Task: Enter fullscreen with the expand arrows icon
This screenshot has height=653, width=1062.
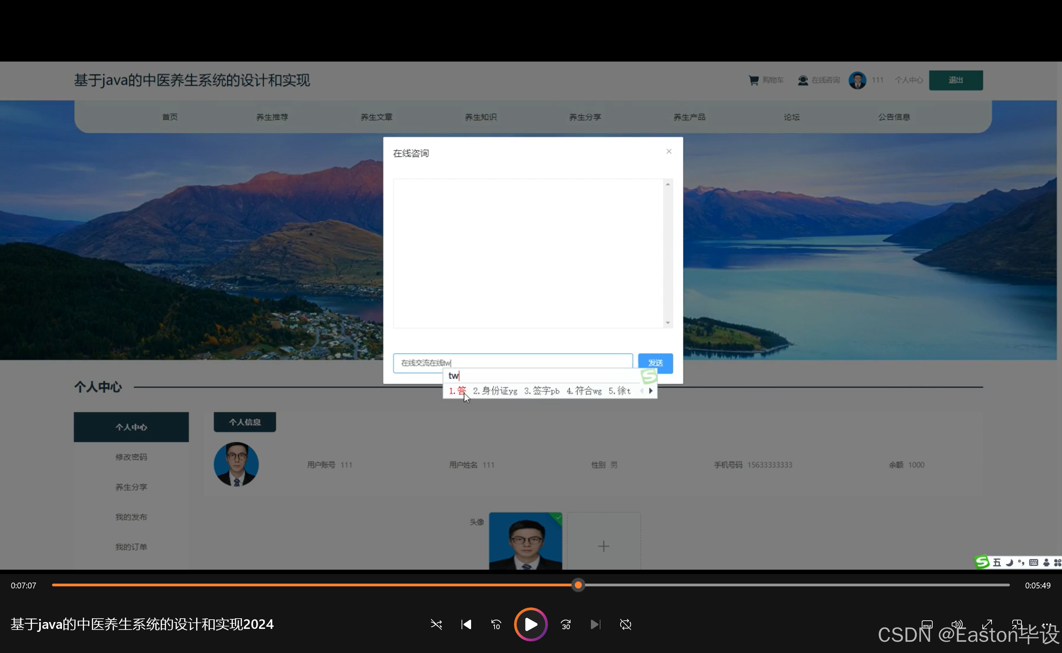Action: coord(987,624)
